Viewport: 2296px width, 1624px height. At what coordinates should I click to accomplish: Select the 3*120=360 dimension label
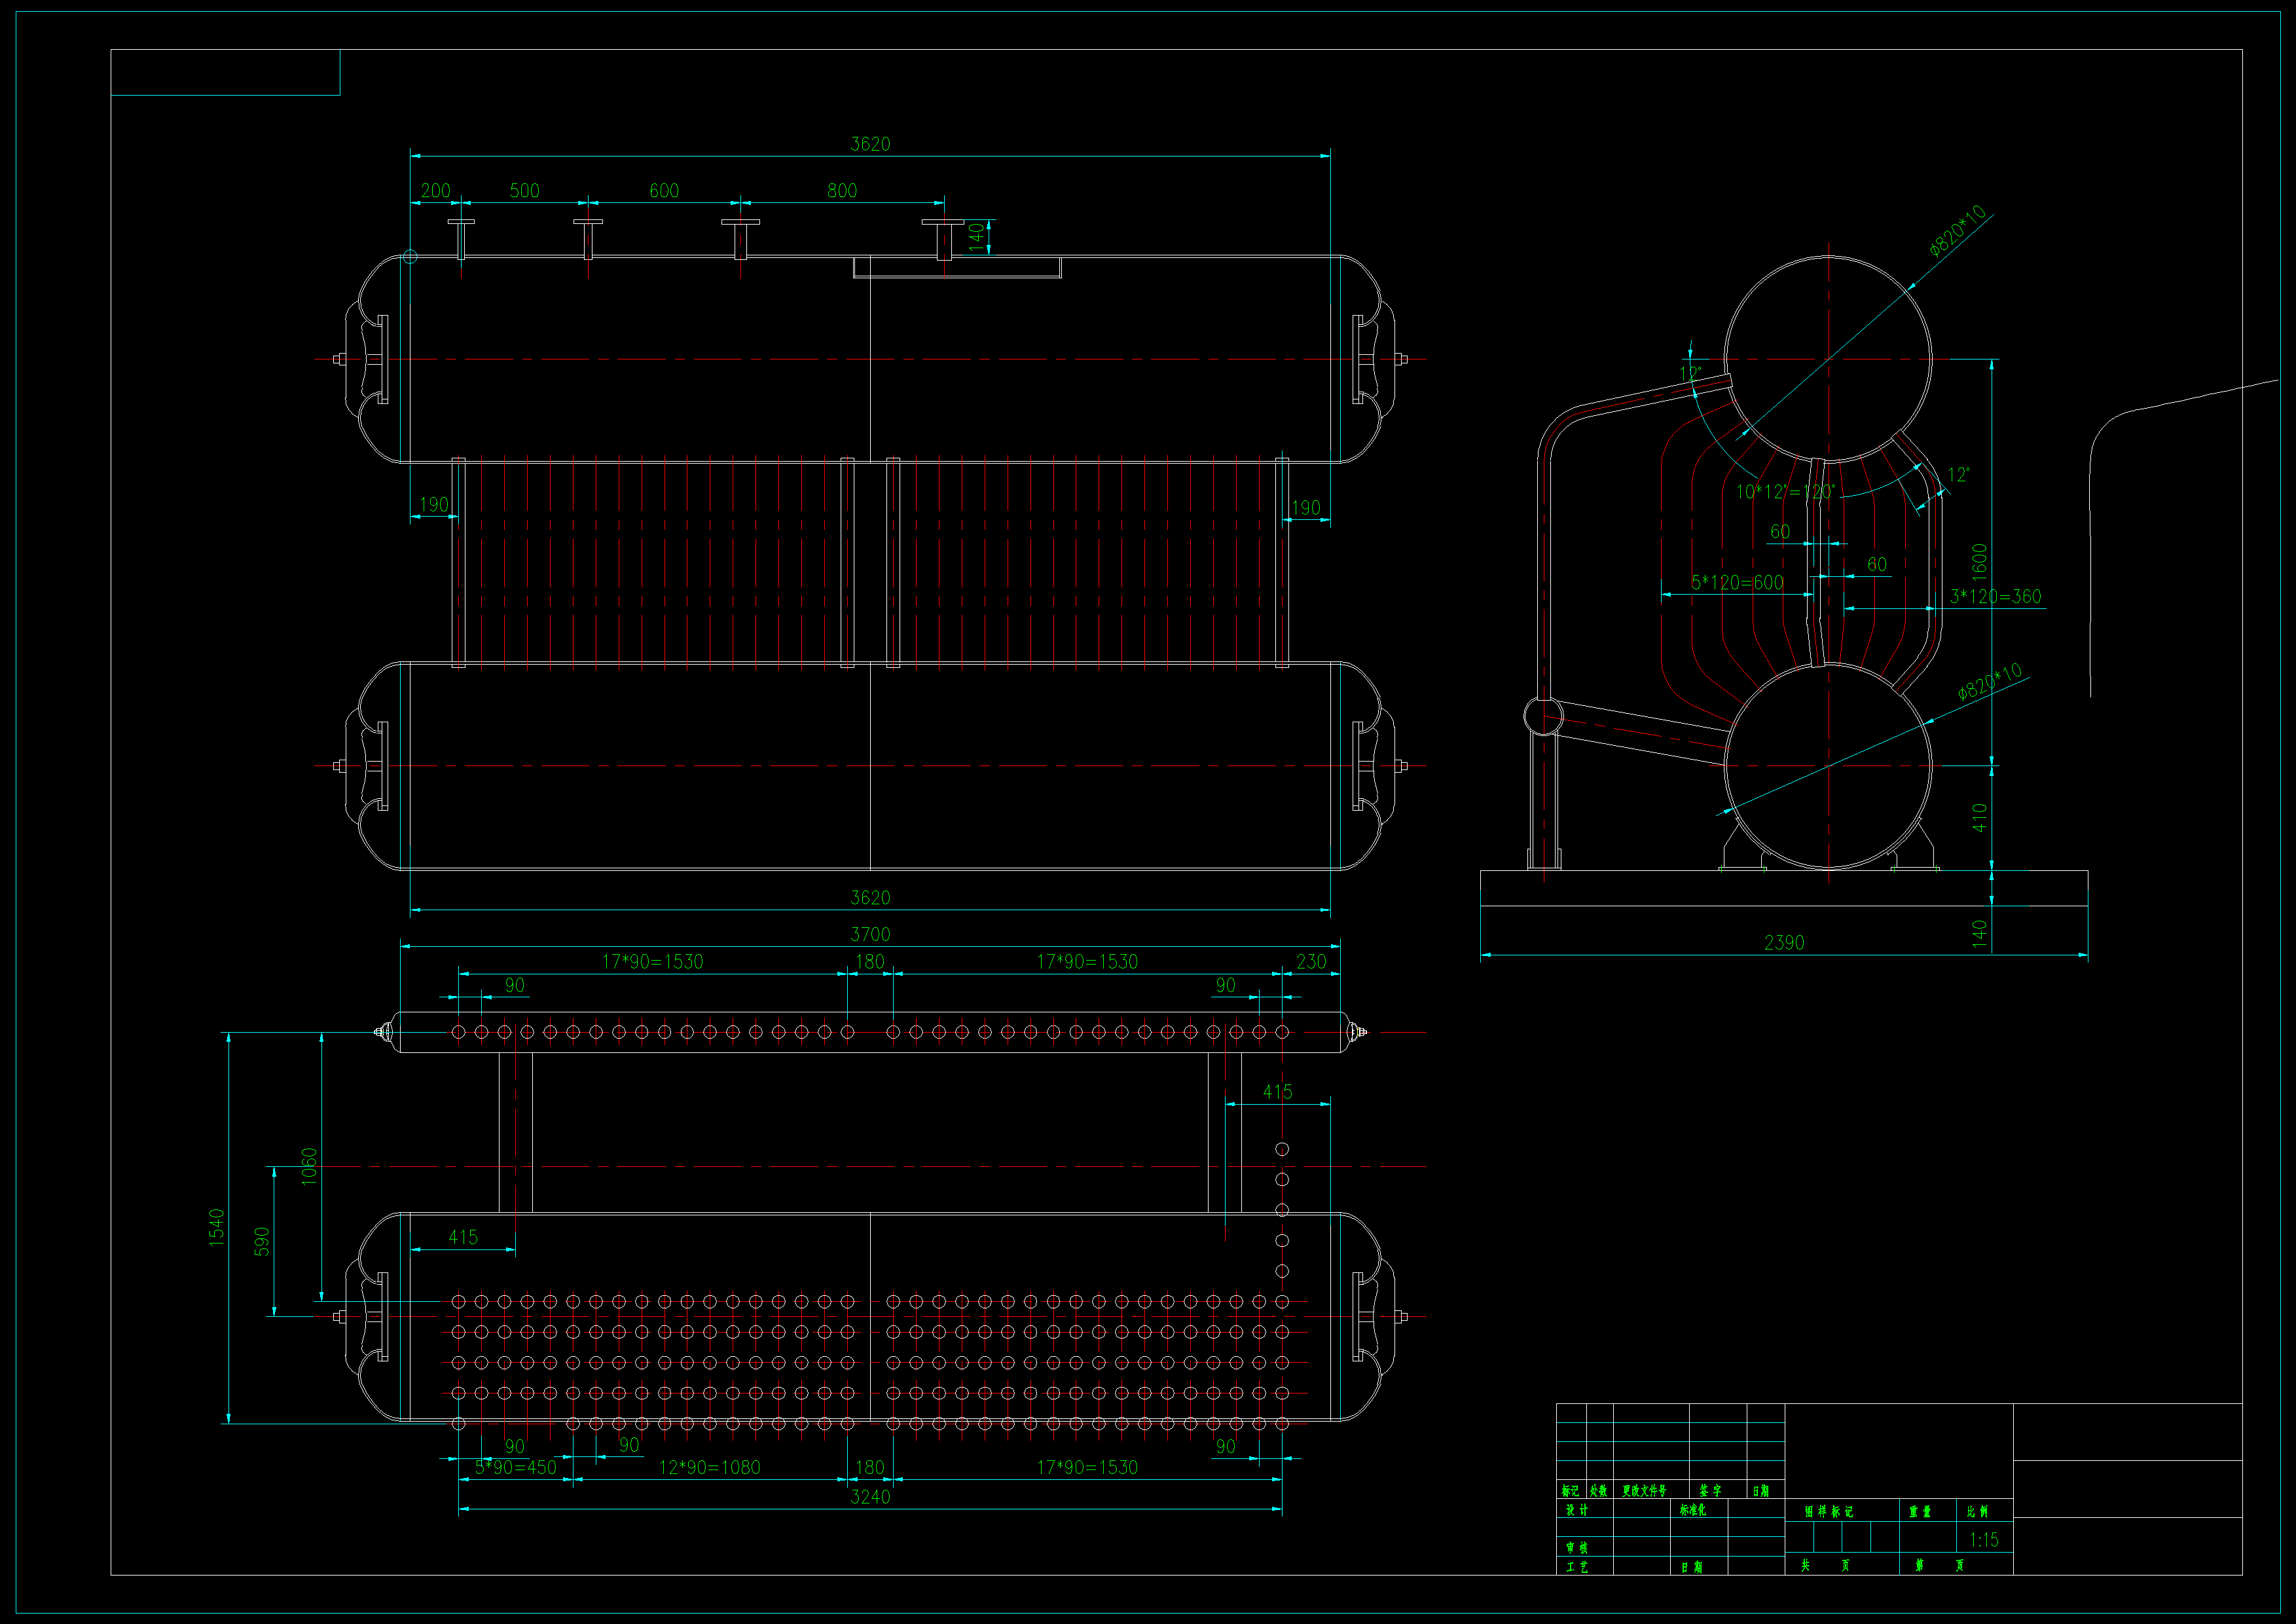pos(1995,596)
